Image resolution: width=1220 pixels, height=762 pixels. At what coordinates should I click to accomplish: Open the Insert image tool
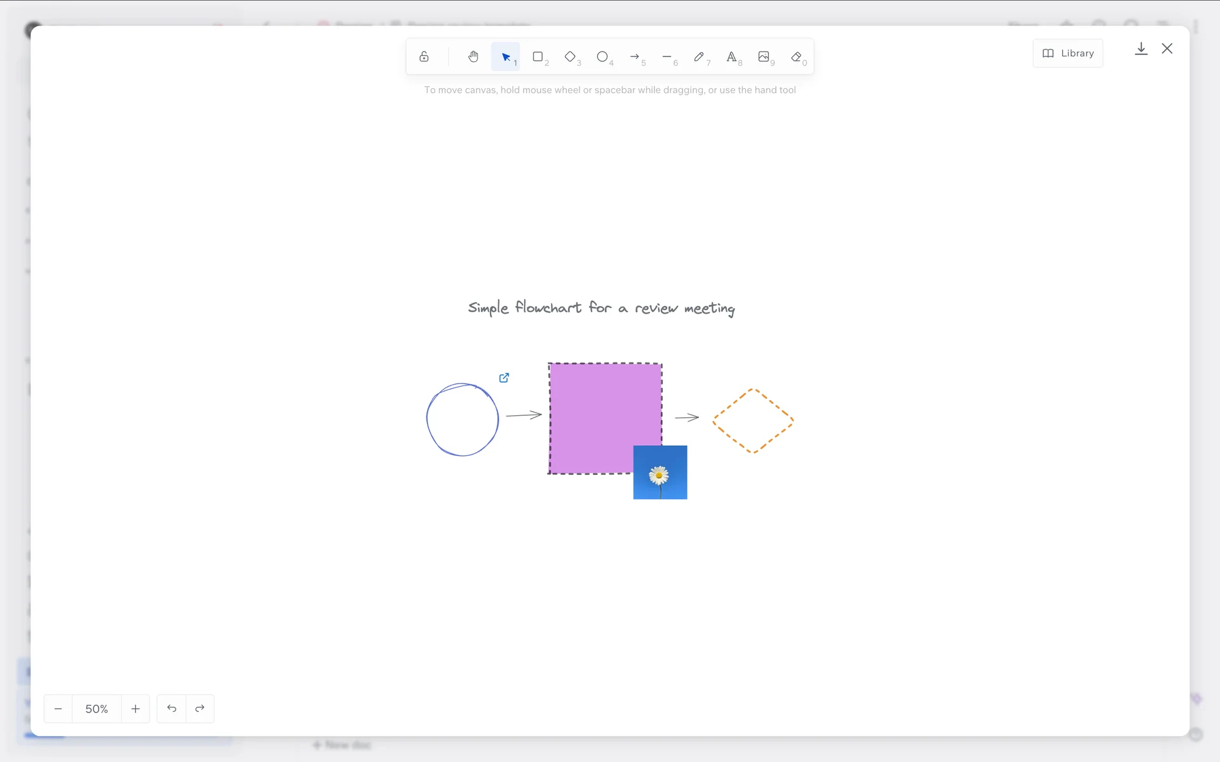tap(764, 57)
